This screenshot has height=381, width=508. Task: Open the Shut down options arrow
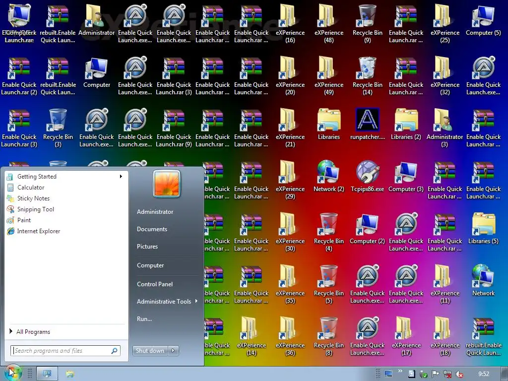tap(173, 351)
